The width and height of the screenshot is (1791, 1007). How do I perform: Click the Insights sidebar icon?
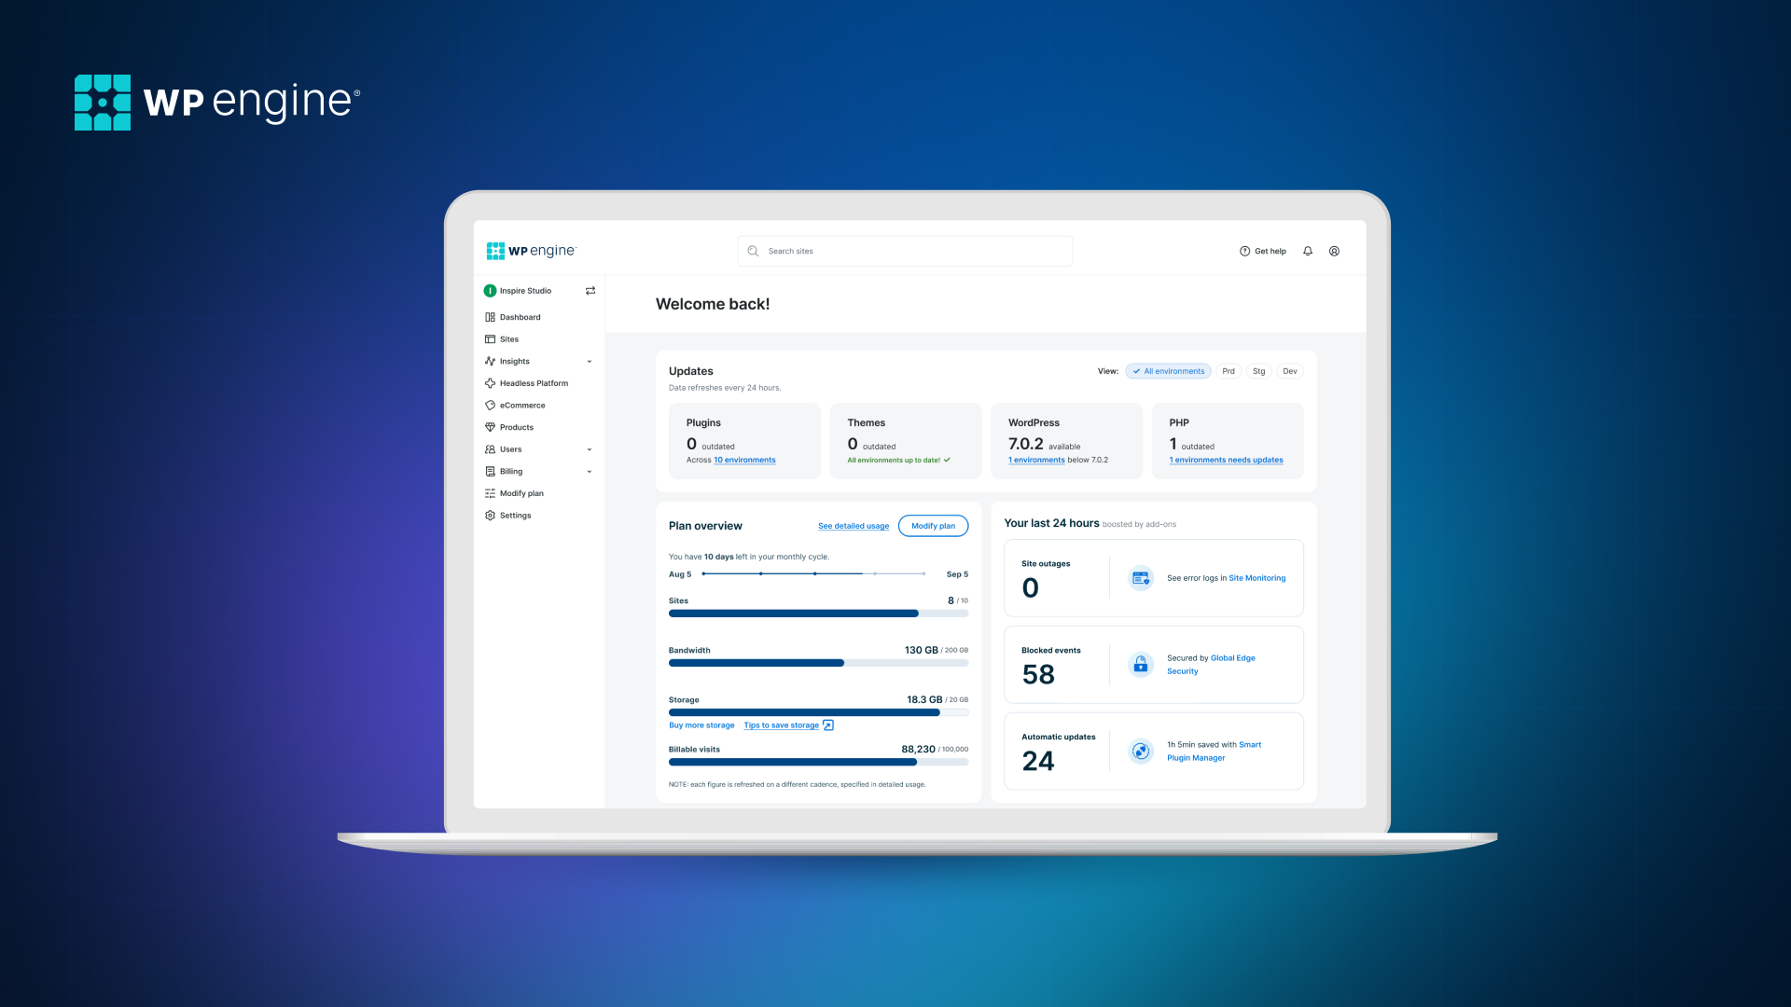tap(490, 361)
